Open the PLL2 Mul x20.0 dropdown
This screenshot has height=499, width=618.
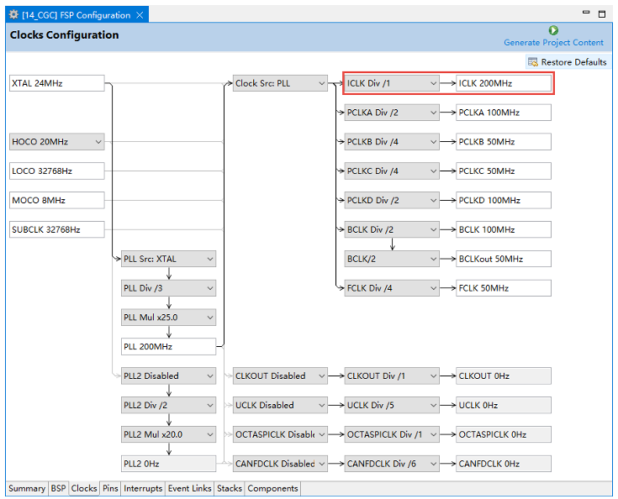pyautogui.click(x=168, y=434)
